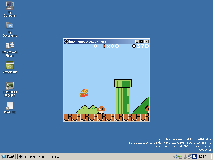The height and width of the screenshot is (160, 213).
Task: Open the Start menu
Action: click(8, 157)
